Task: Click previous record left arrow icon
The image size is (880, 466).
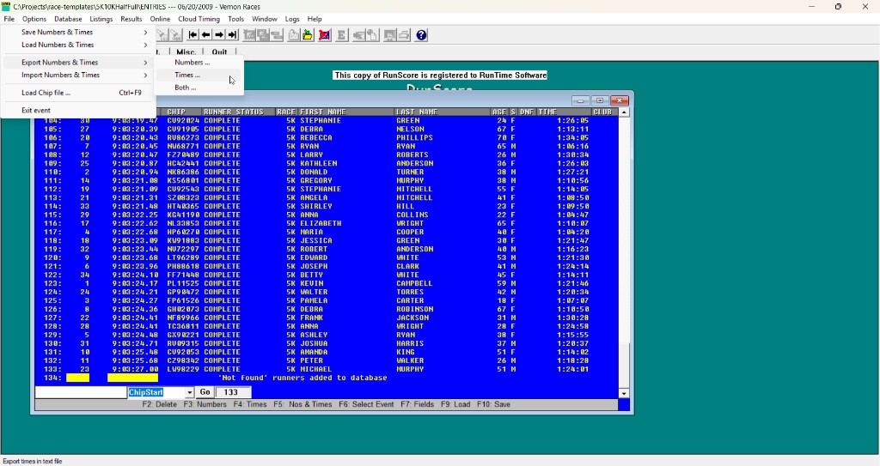Action: click(206, 35)
